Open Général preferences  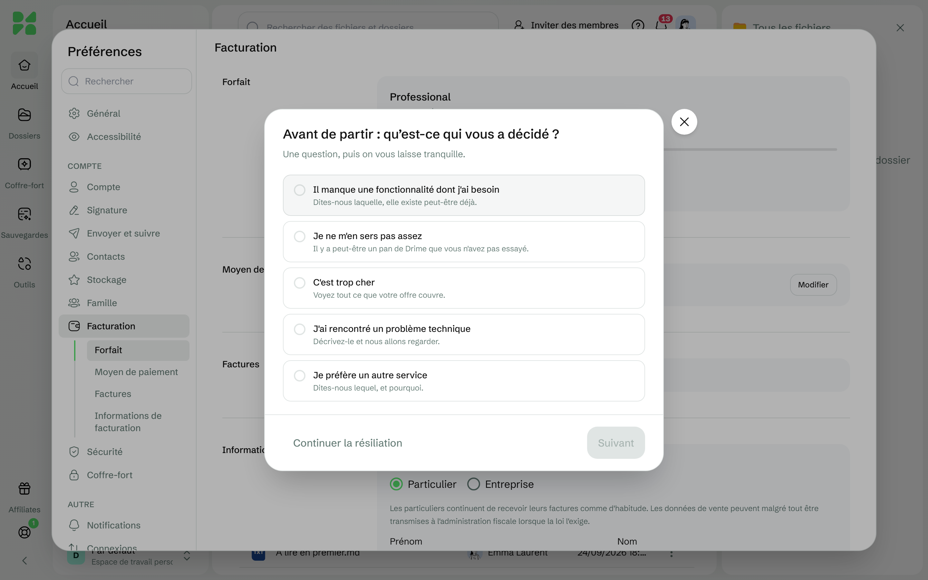[x=124, y=113]
